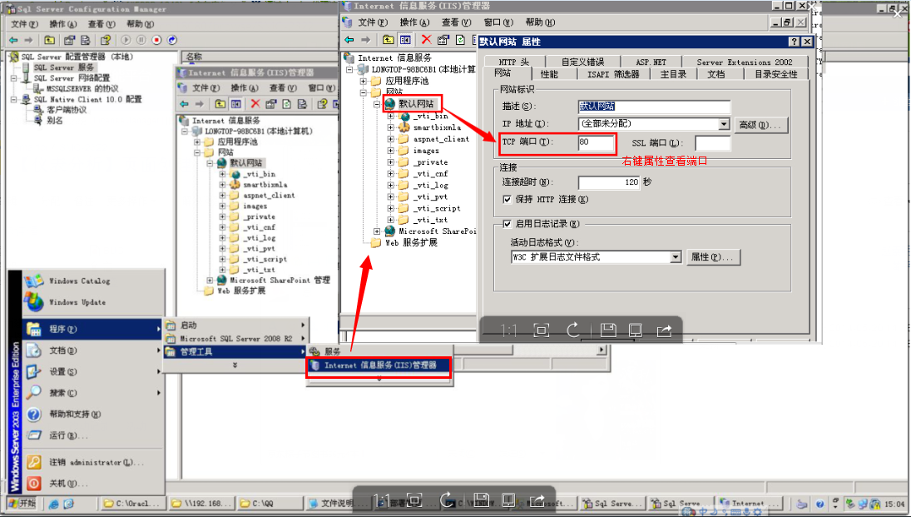The width and height of the screenshot is (911, 517).
Task: Toggle the 保持 HTTP 连接 checkbox
Action: pyautogui.click(x=507, y=200)
